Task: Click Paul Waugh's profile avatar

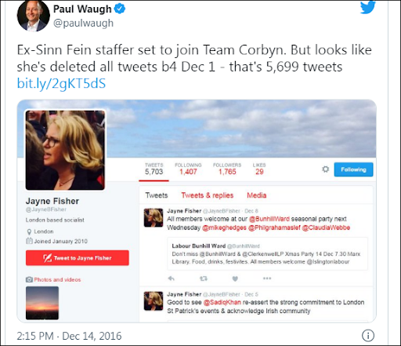Action: [x=34, y=16]
